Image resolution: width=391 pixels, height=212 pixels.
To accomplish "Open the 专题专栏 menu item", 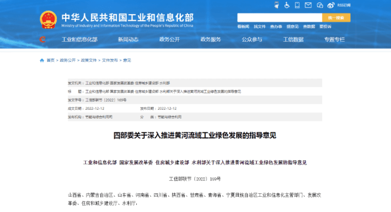I will (335, 39).
